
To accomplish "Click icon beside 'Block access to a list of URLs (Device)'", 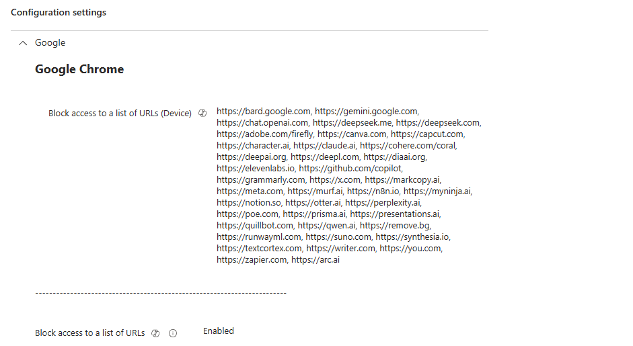I will pyautogui.click(x=202, y=114).
